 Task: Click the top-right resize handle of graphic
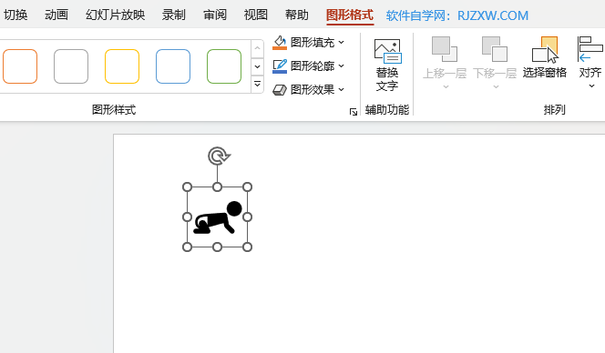coord(247,187)
